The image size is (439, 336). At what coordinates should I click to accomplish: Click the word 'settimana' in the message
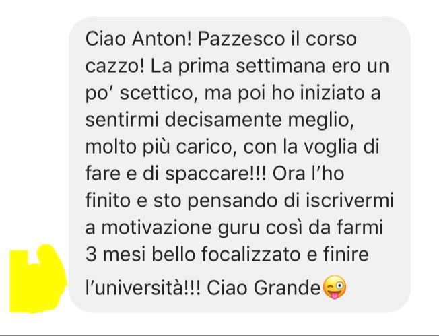(x=281, y=66)
